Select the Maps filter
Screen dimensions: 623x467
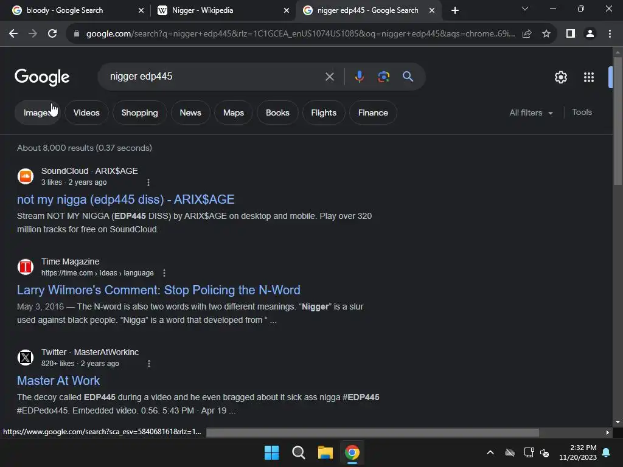point(234,112)
